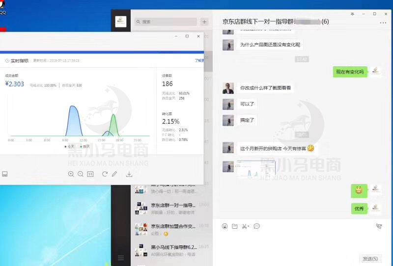Pin the WeChat window on top
The image size is (393, 266).
[352, 14]
